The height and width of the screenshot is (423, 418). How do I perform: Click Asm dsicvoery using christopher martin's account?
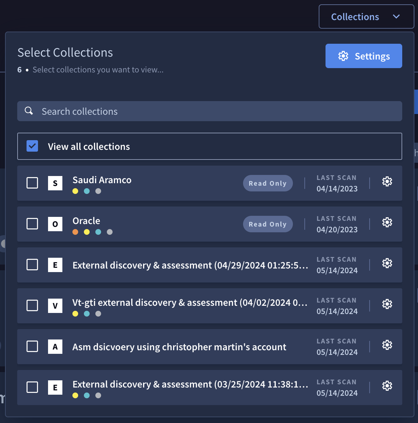(179, 347)
